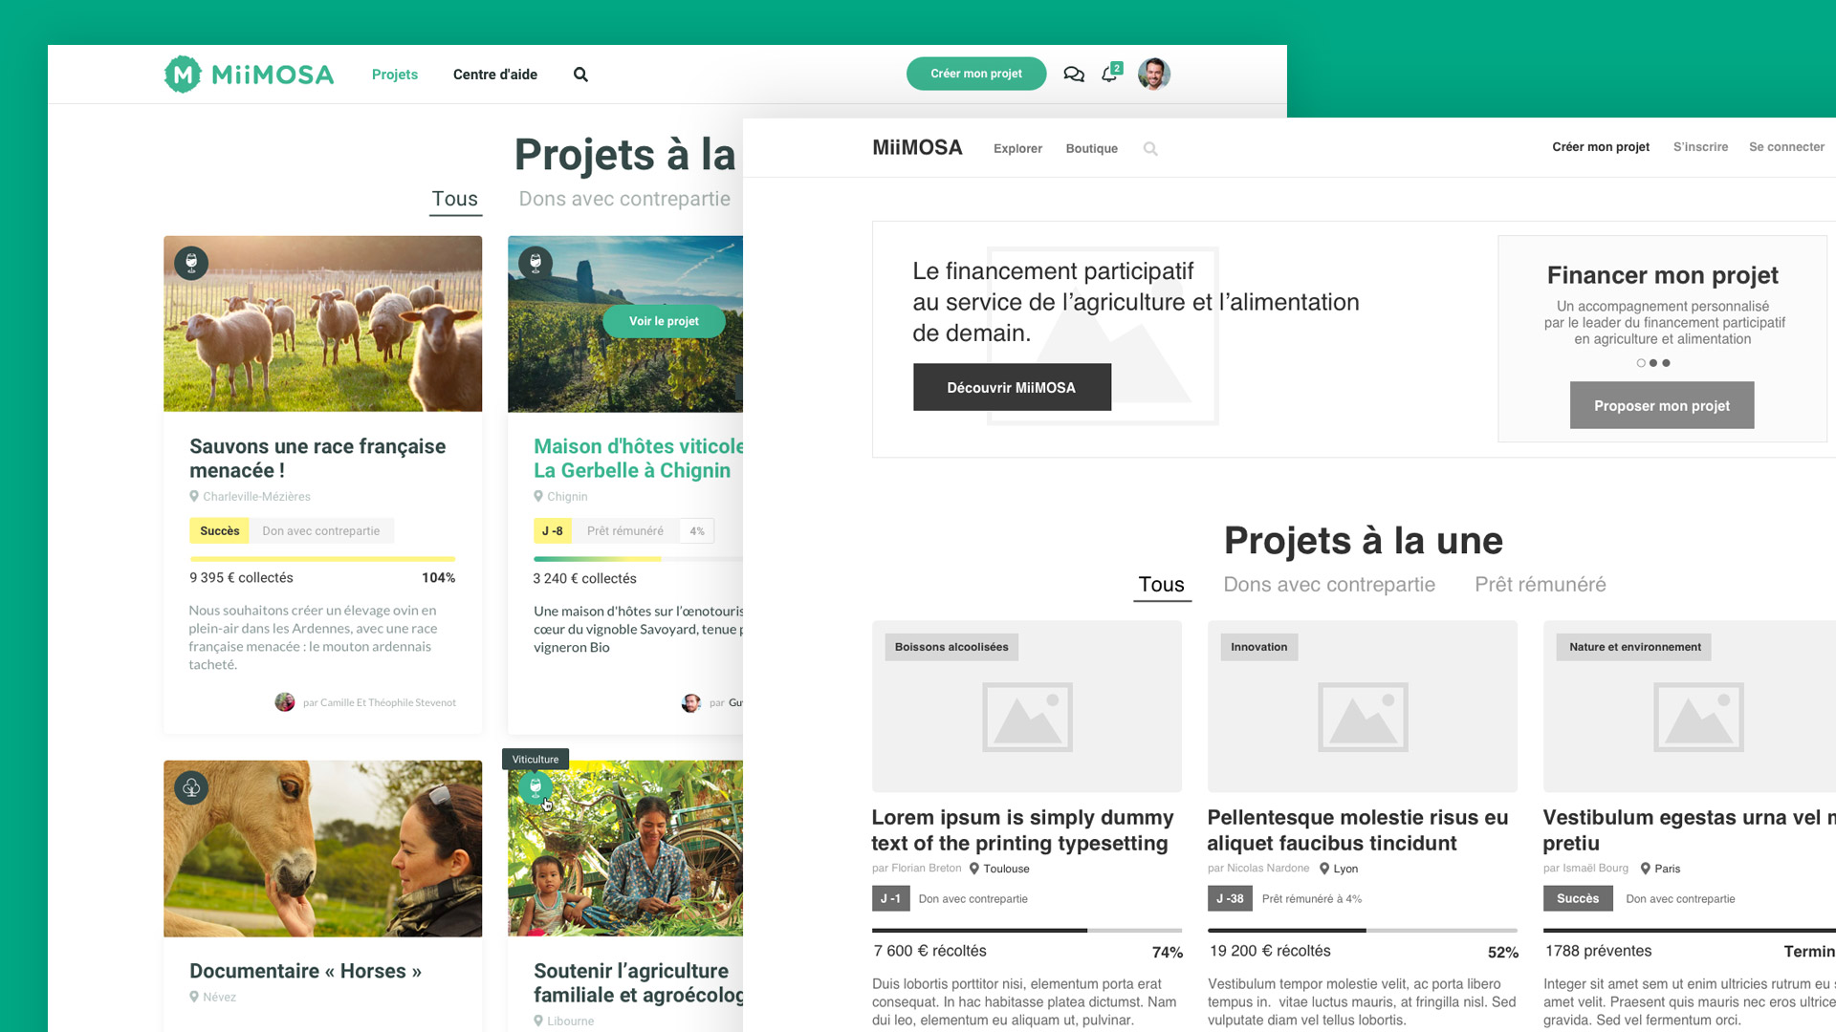Select the third carousel dot in Financer panel
The image size is (1836, 1032).
pos(1666,363)
